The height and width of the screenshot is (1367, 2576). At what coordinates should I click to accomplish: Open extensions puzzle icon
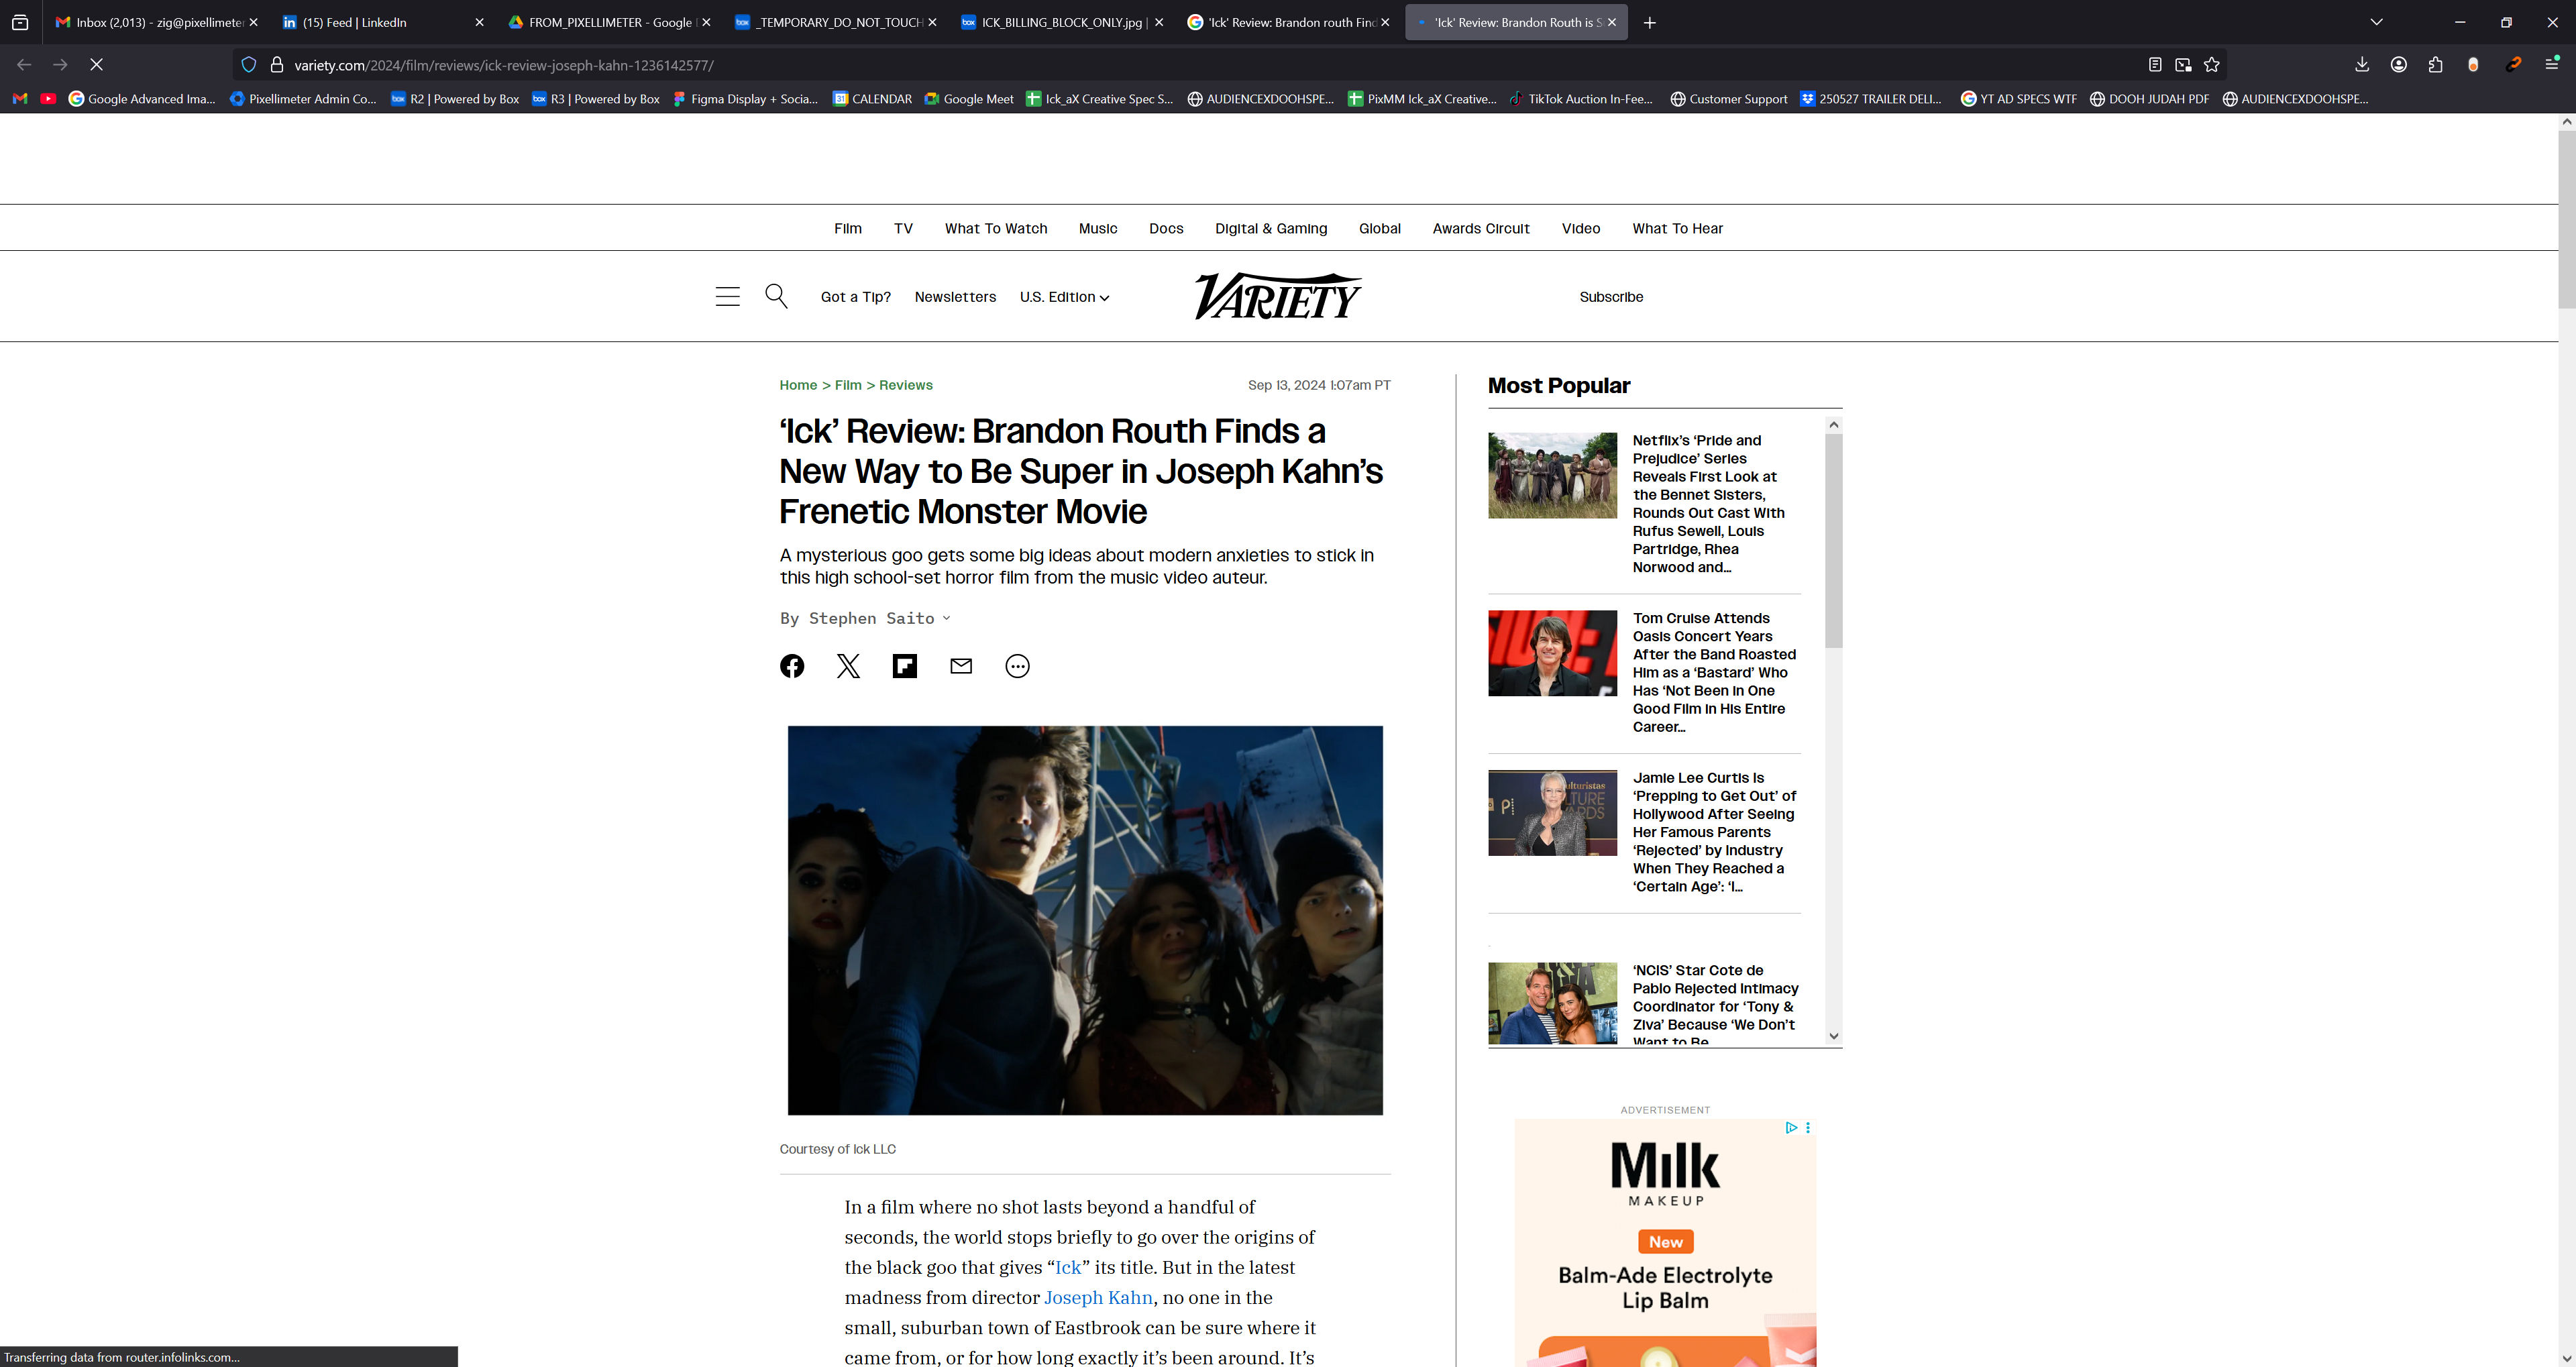coord(2435,64)
